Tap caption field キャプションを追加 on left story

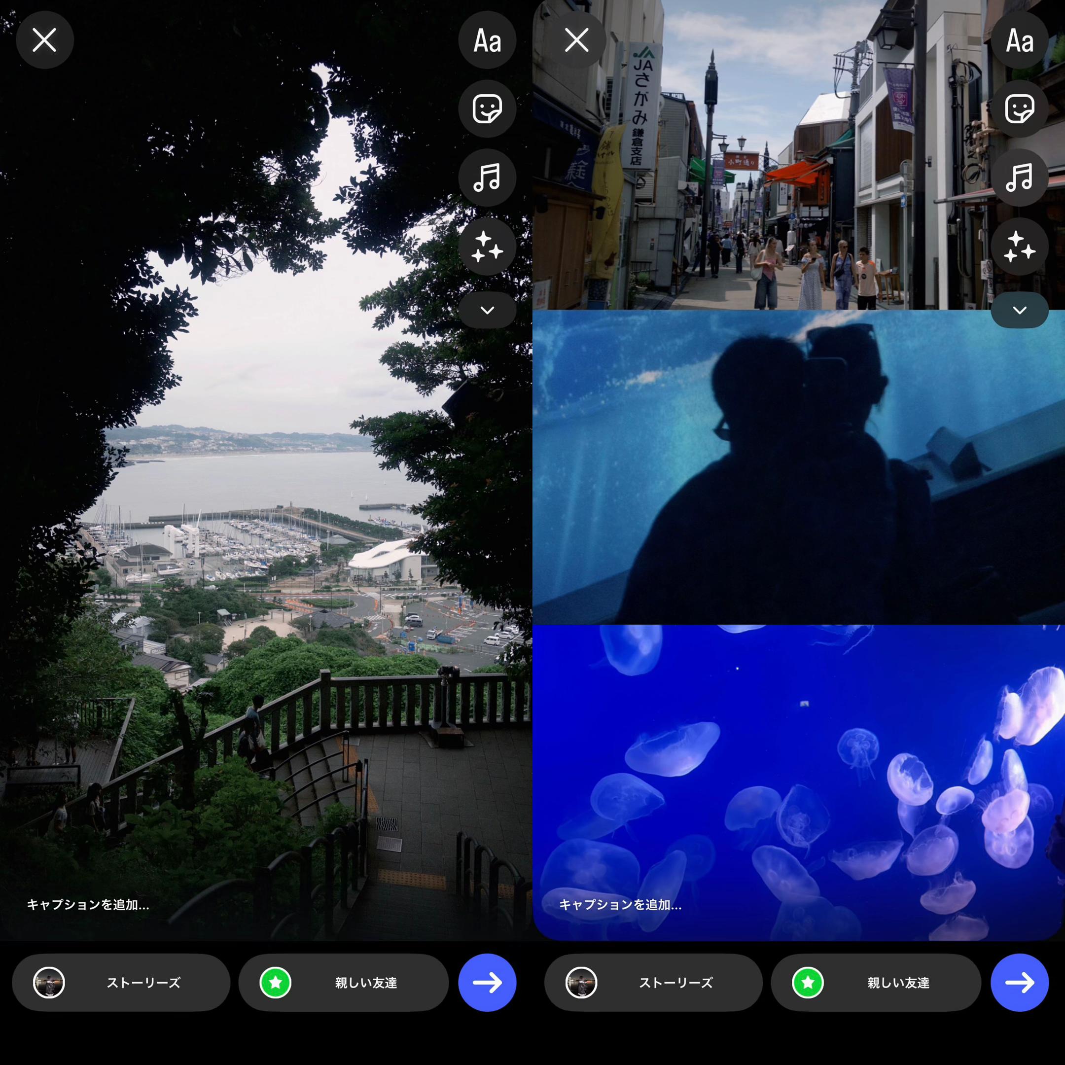(x=88, y=905)
